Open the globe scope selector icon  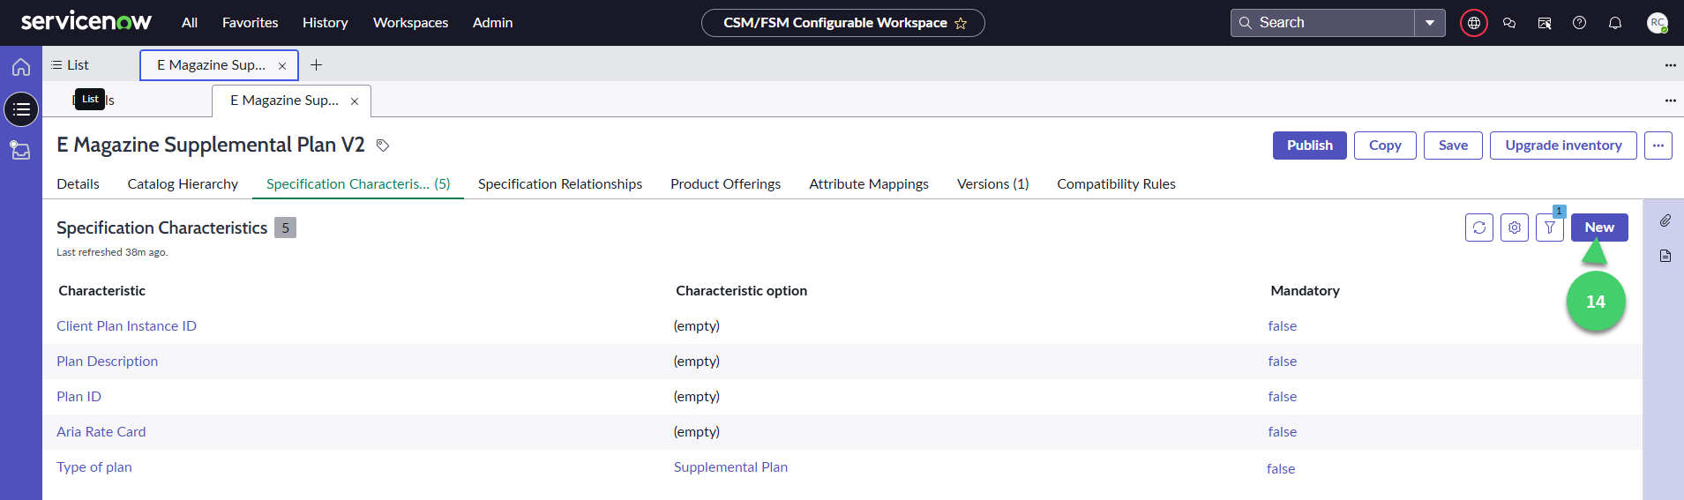point(1474,23)
